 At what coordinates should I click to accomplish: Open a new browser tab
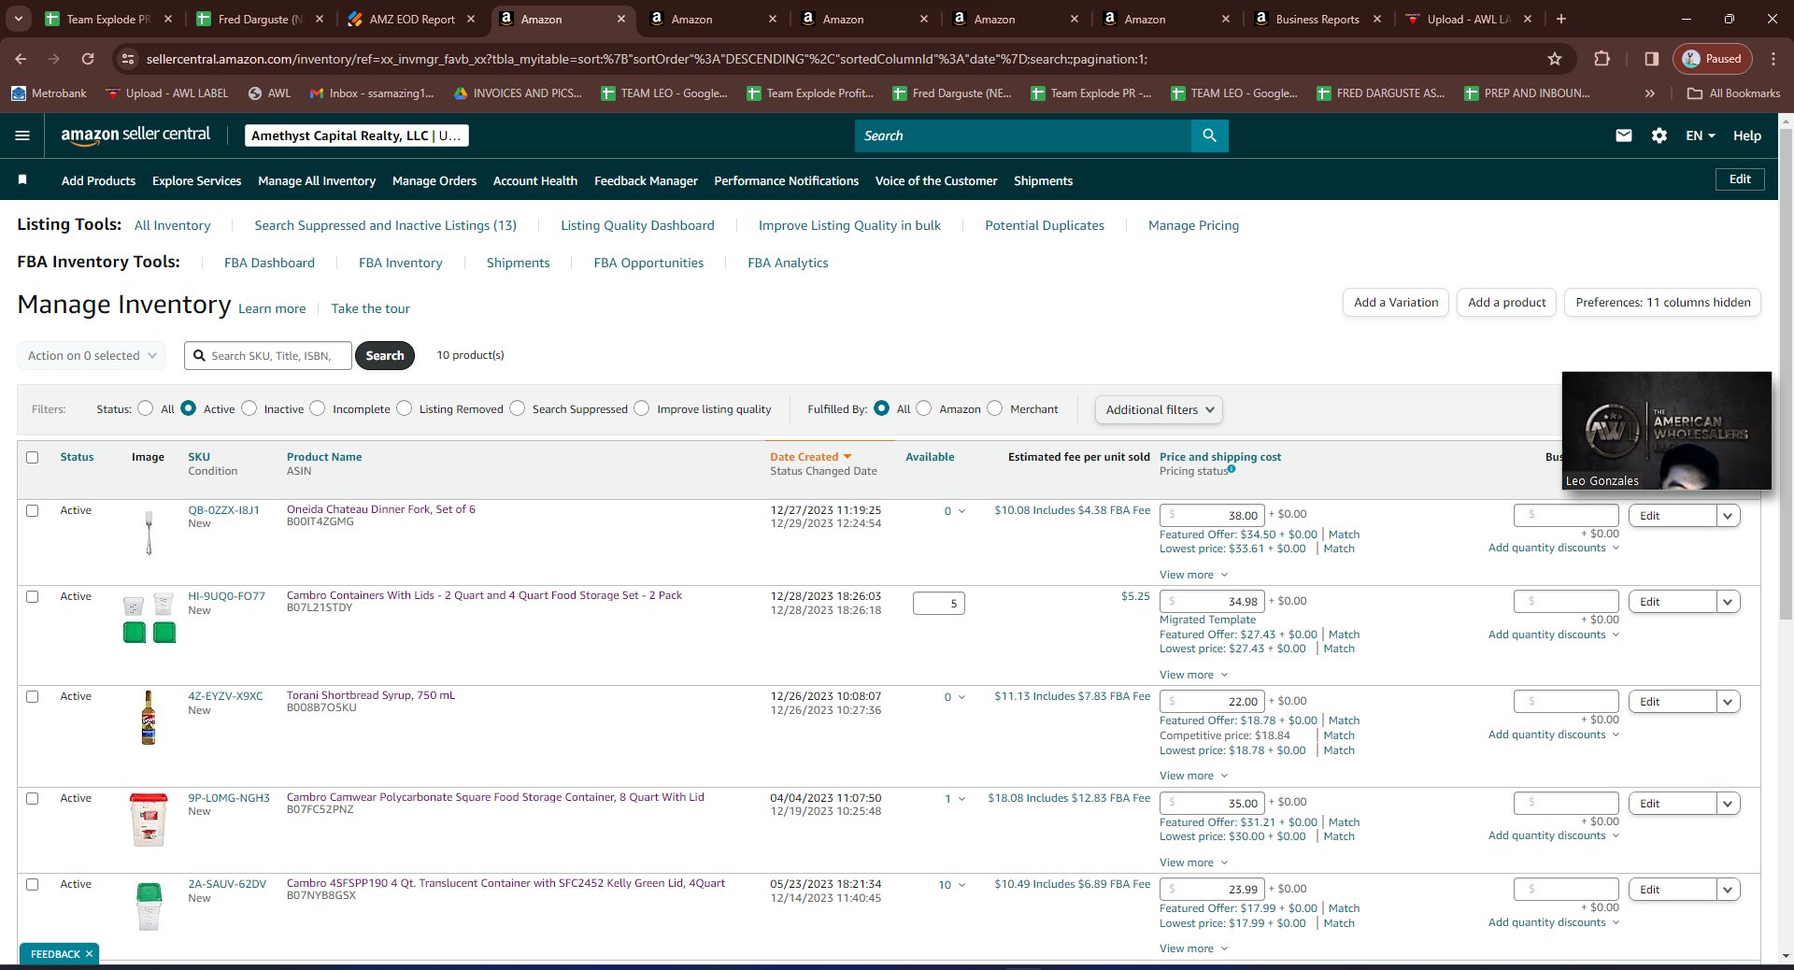1561,19
